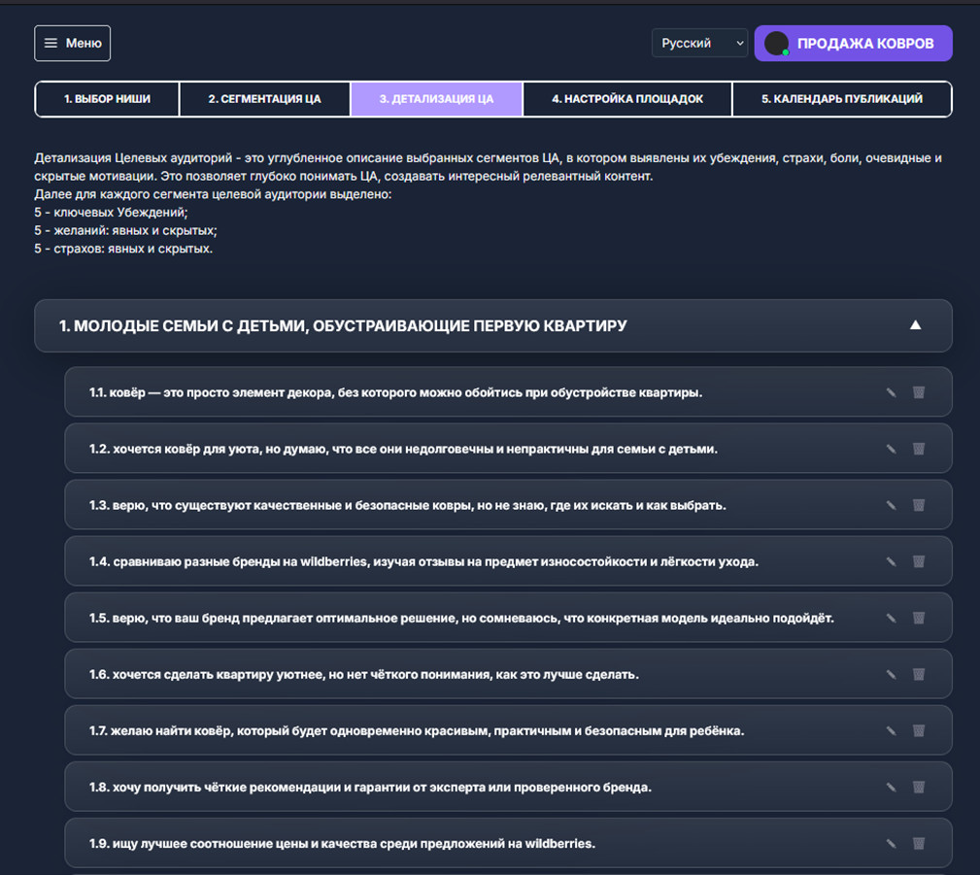Open the hamburger Меню button
Image resolution: width=980 pixels, height=875 pixels.
(73, 44)
